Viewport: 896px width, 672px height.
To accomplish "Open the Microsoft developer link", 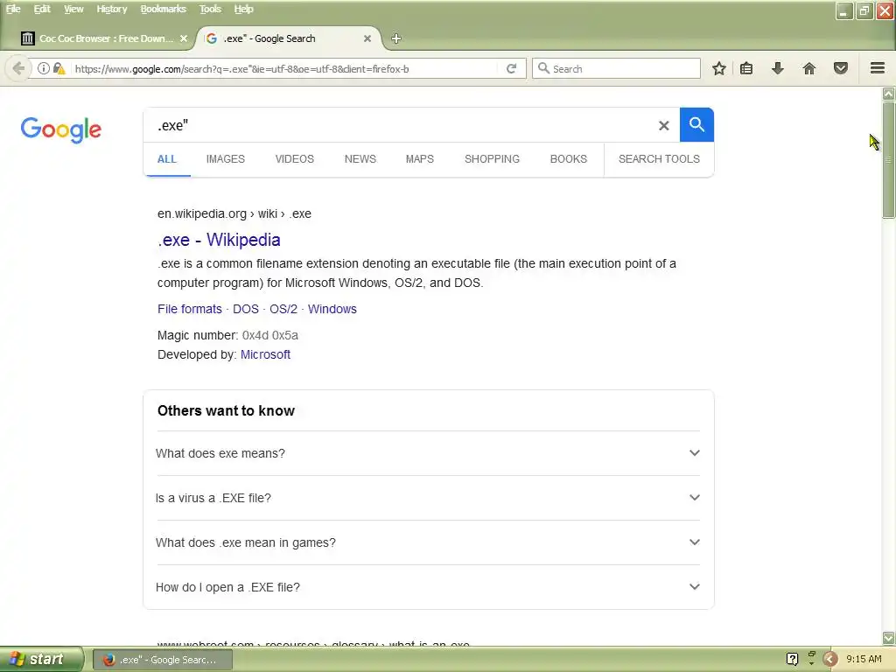I will tap(265, 355).
